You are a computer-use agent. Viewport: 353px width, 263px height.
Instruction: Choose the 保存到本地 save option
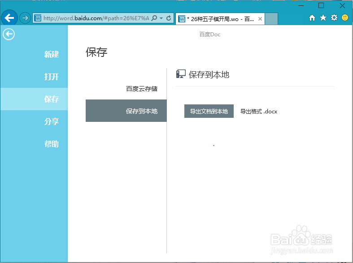126,111
